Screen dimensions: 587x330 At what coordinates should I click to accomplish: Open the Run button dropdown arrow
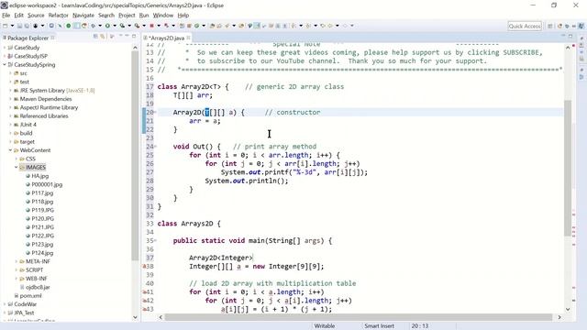(x=115, y=26)
